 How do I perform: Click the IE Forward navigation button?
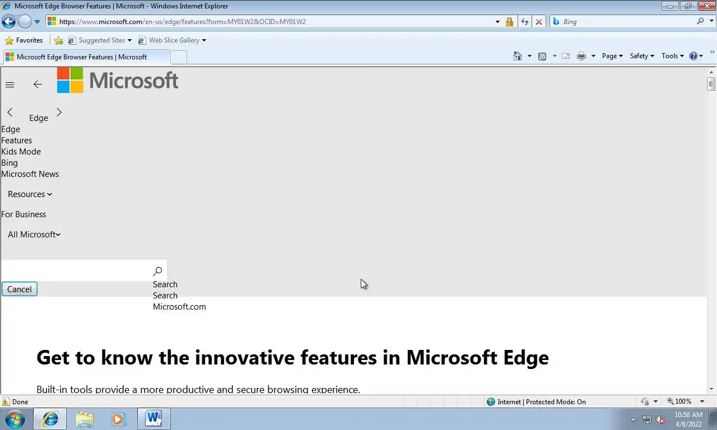coord(25,22)
